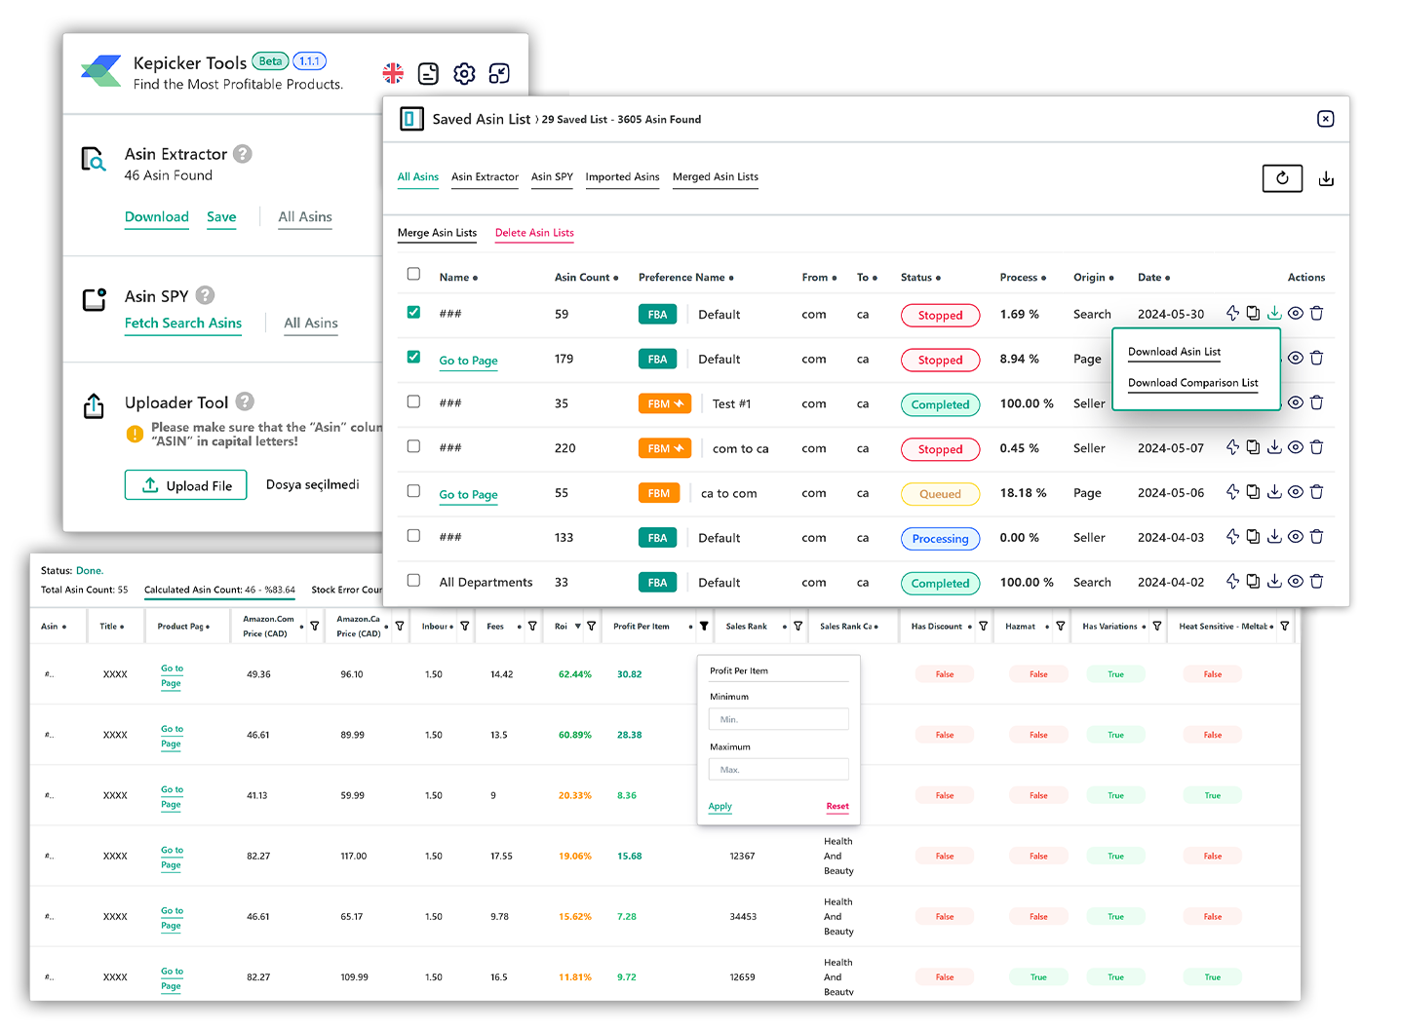Click Apply in the Profit Per Item filter
Image resolution: width=1401 pixels, height=1031 pixels.
[x=720, y=807]
